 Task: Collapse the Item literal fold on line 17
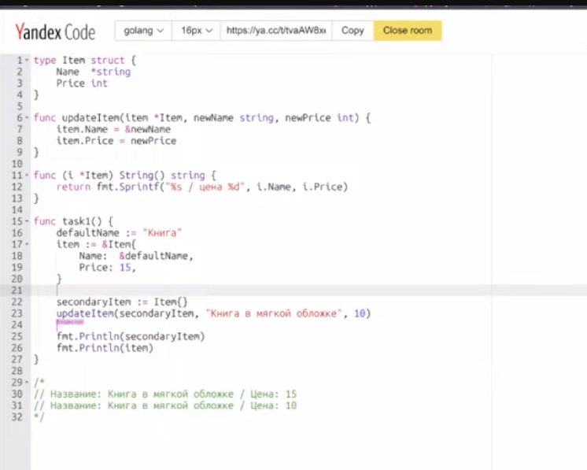[x=27, y=245]
